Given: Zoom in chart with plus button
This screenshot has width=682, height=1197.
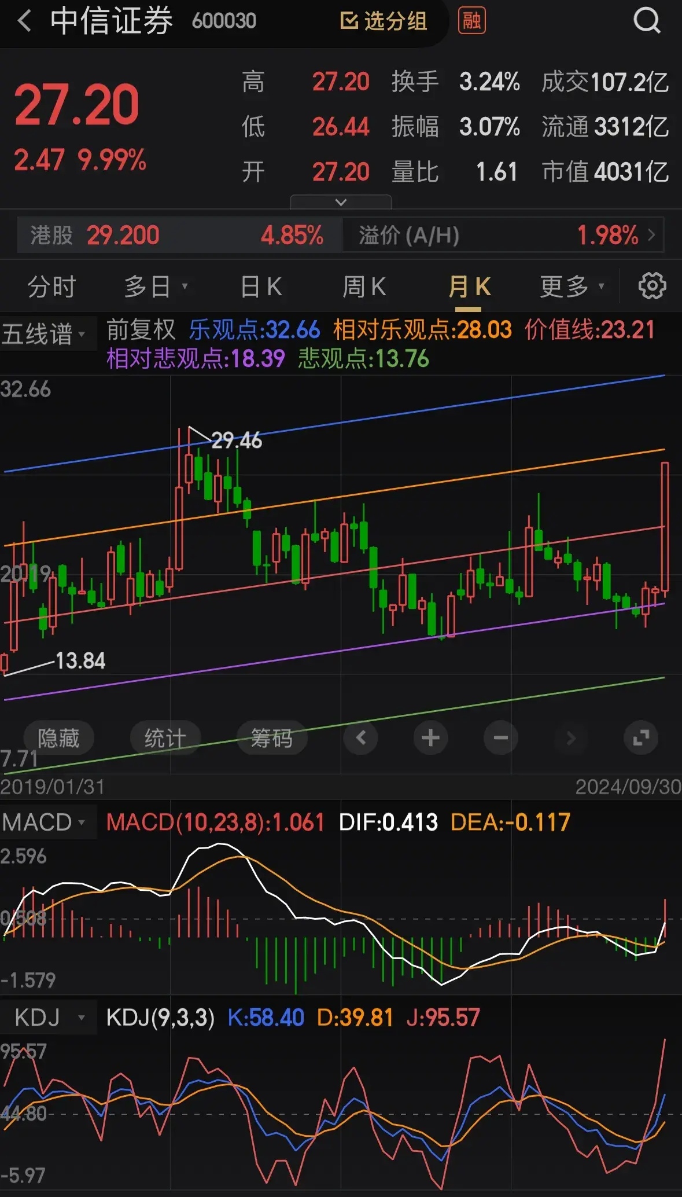Looking at the screenshot, I should pyautogui.click(x=430, y=738).
